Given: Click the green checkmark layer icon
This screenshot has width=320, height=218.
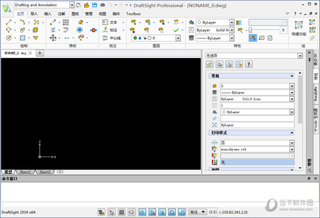Looking at the screenshot, I should click(x=176, y=30).
